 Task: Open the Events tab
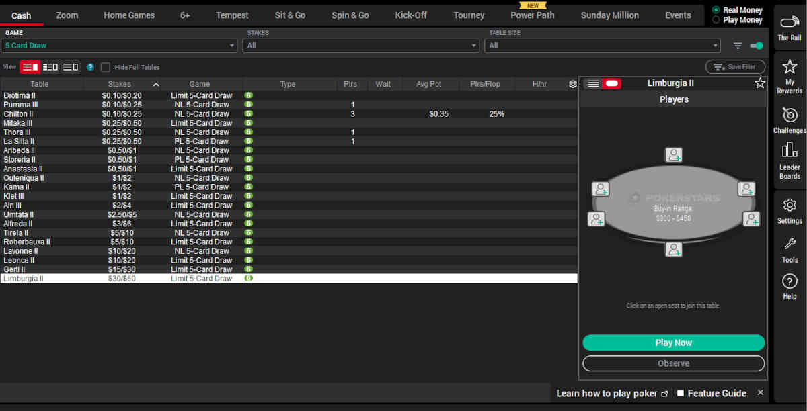[x=678, y=15]
